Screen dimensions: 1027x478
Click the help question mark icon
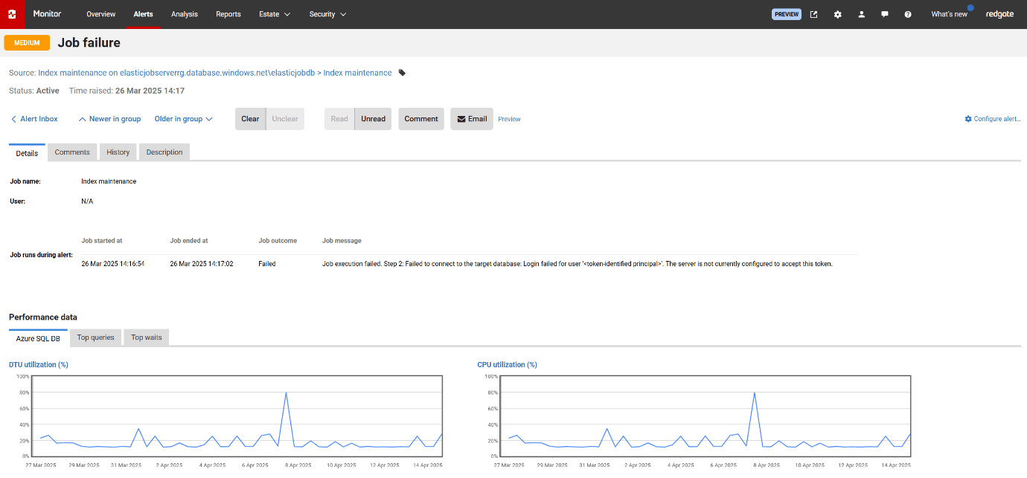(908, 14)
